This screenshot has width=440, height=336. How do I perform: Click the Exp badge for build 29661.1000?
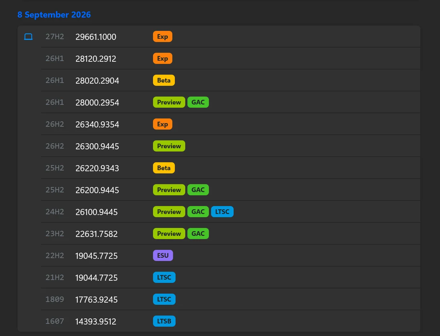(163, 37)
